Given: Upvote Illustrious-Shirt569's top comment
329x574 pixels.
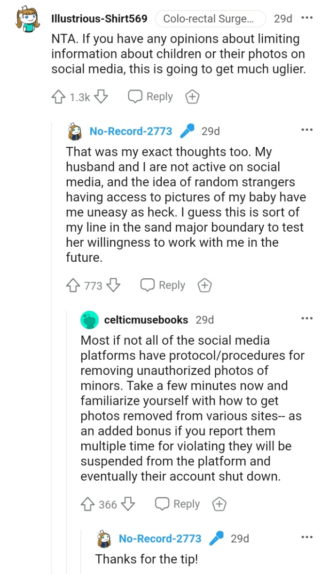Looking at the screenshot, I should [59, 97].
